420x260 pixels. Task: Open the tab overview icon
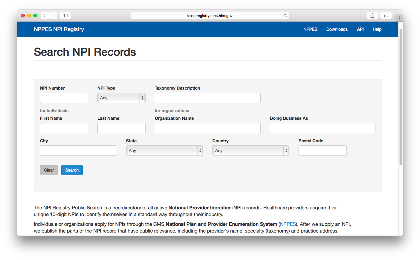(386, 15)
